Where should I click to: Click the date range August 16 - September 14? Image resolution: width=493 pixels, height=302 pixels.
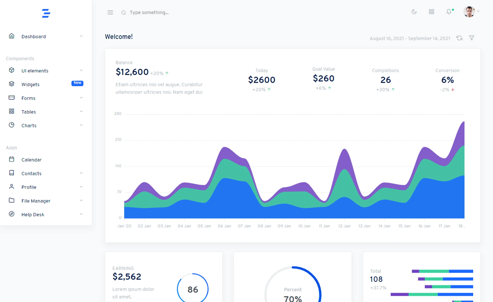410,38
